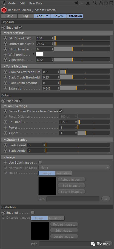Go back with the left arrow icon
Screen dimensions: 114x249
pyautogui.click(x=76, y=3)
